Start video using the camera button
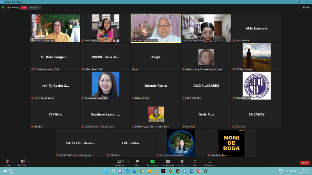Image resolution: width=312 pixels, height=175 pixels. (x=22, y=162)
